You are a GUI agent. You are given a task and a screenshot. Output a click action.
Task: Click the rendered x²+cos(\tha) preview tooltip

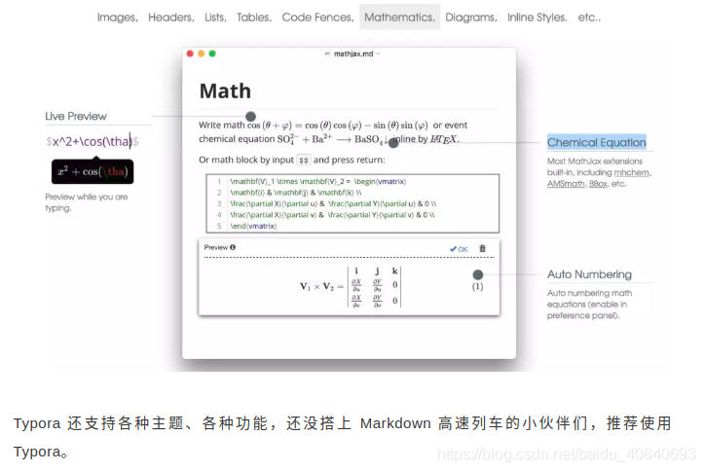93,171
